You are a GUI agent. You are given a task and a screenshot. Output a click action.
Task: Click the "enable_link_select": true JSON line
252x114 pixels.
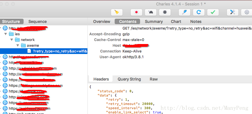135,112
